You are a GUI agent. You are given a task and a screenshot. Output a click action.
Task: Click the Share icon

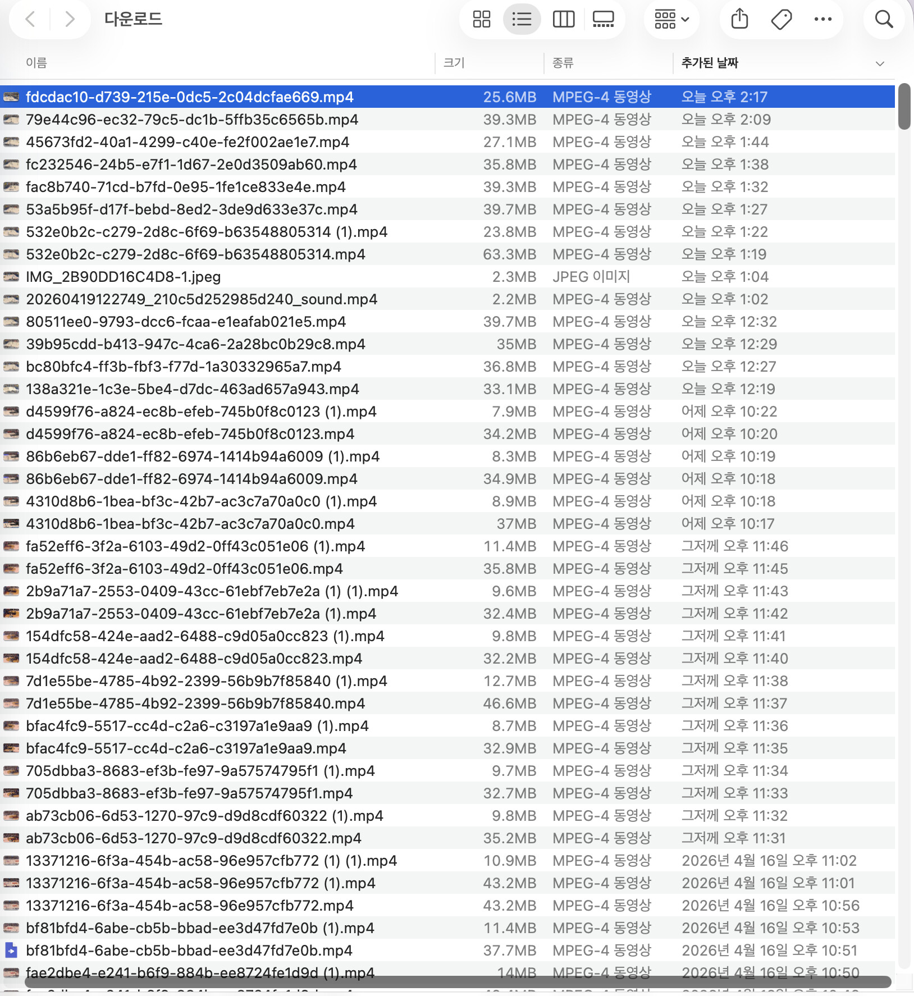pos(739,19)
